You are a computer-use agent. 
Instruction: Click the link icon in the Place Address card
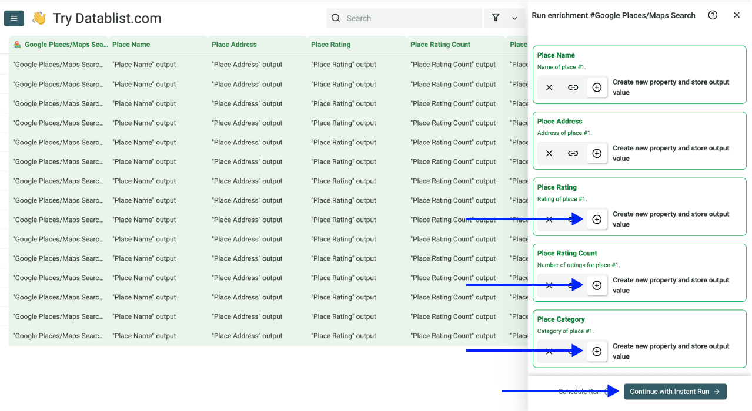click(573, 153)
